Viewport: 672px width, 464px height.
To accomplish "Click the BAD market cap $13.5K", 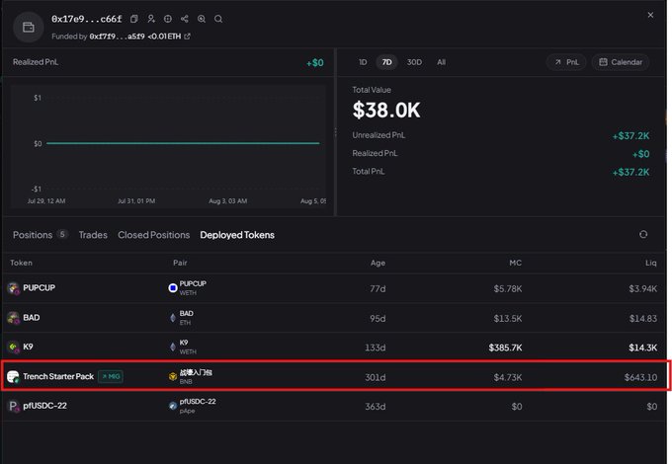I will pyautogui.click(x=507, y=319).
